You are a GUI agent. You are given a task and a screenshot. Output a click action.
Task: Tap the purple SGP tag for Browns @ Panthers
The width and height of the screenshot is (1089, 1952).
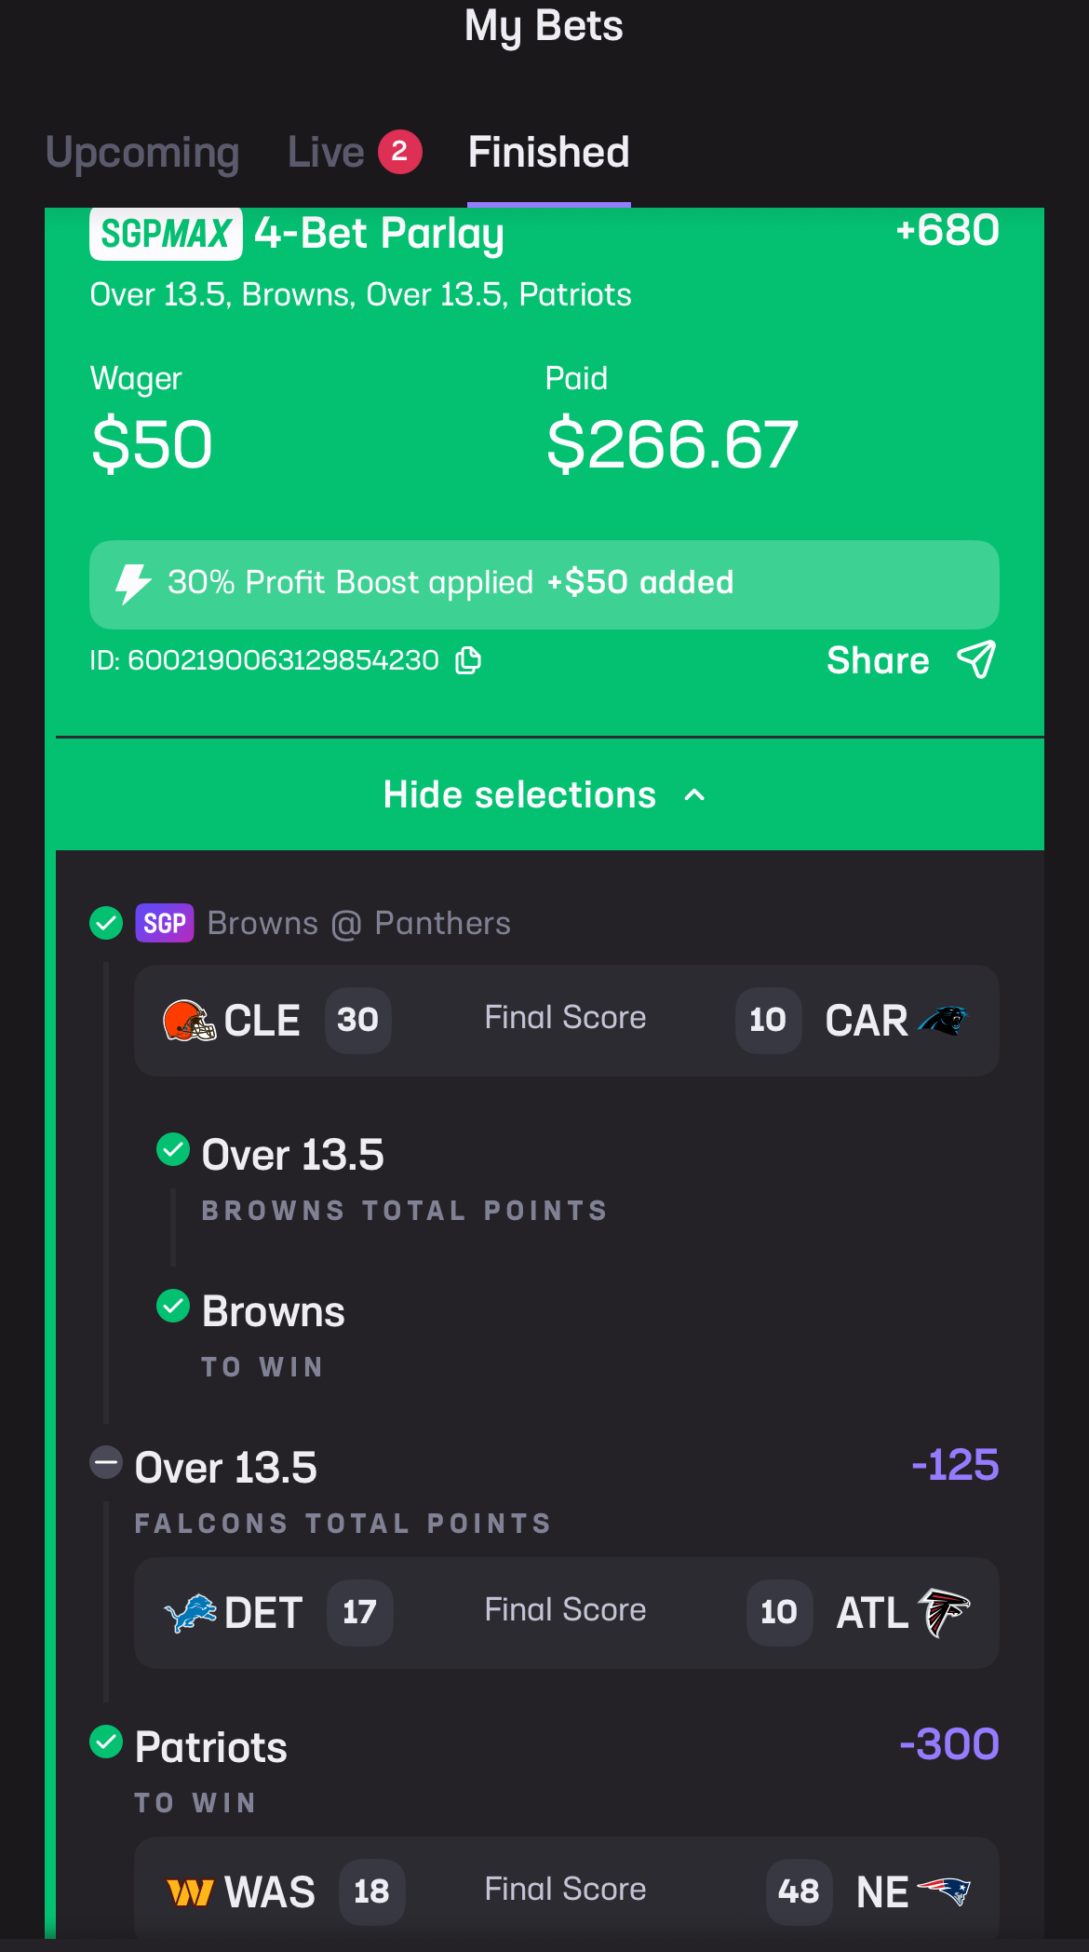pos(165,923)
